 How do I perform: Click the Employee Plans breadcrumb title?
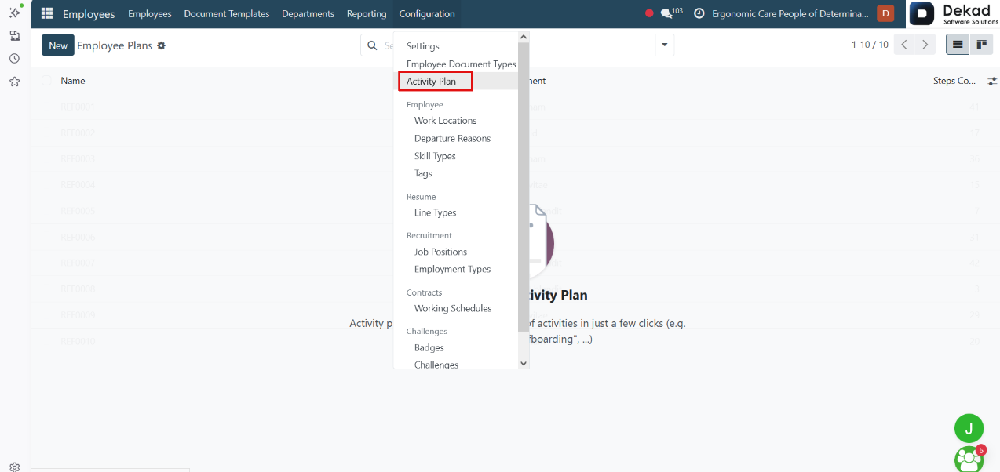(x=115, y=45)
